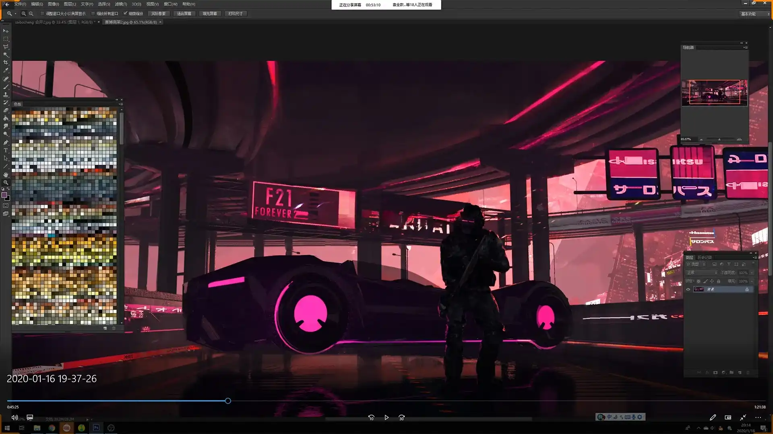Select the Clone Stamp tool
The height and width of the screenshot is (434, 773).
[6, 94]
